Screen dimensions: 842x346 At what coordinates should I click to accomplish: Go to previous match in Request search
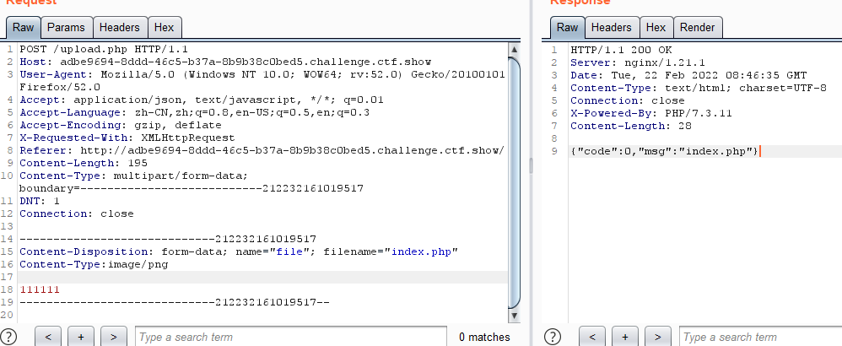point(48,337)
